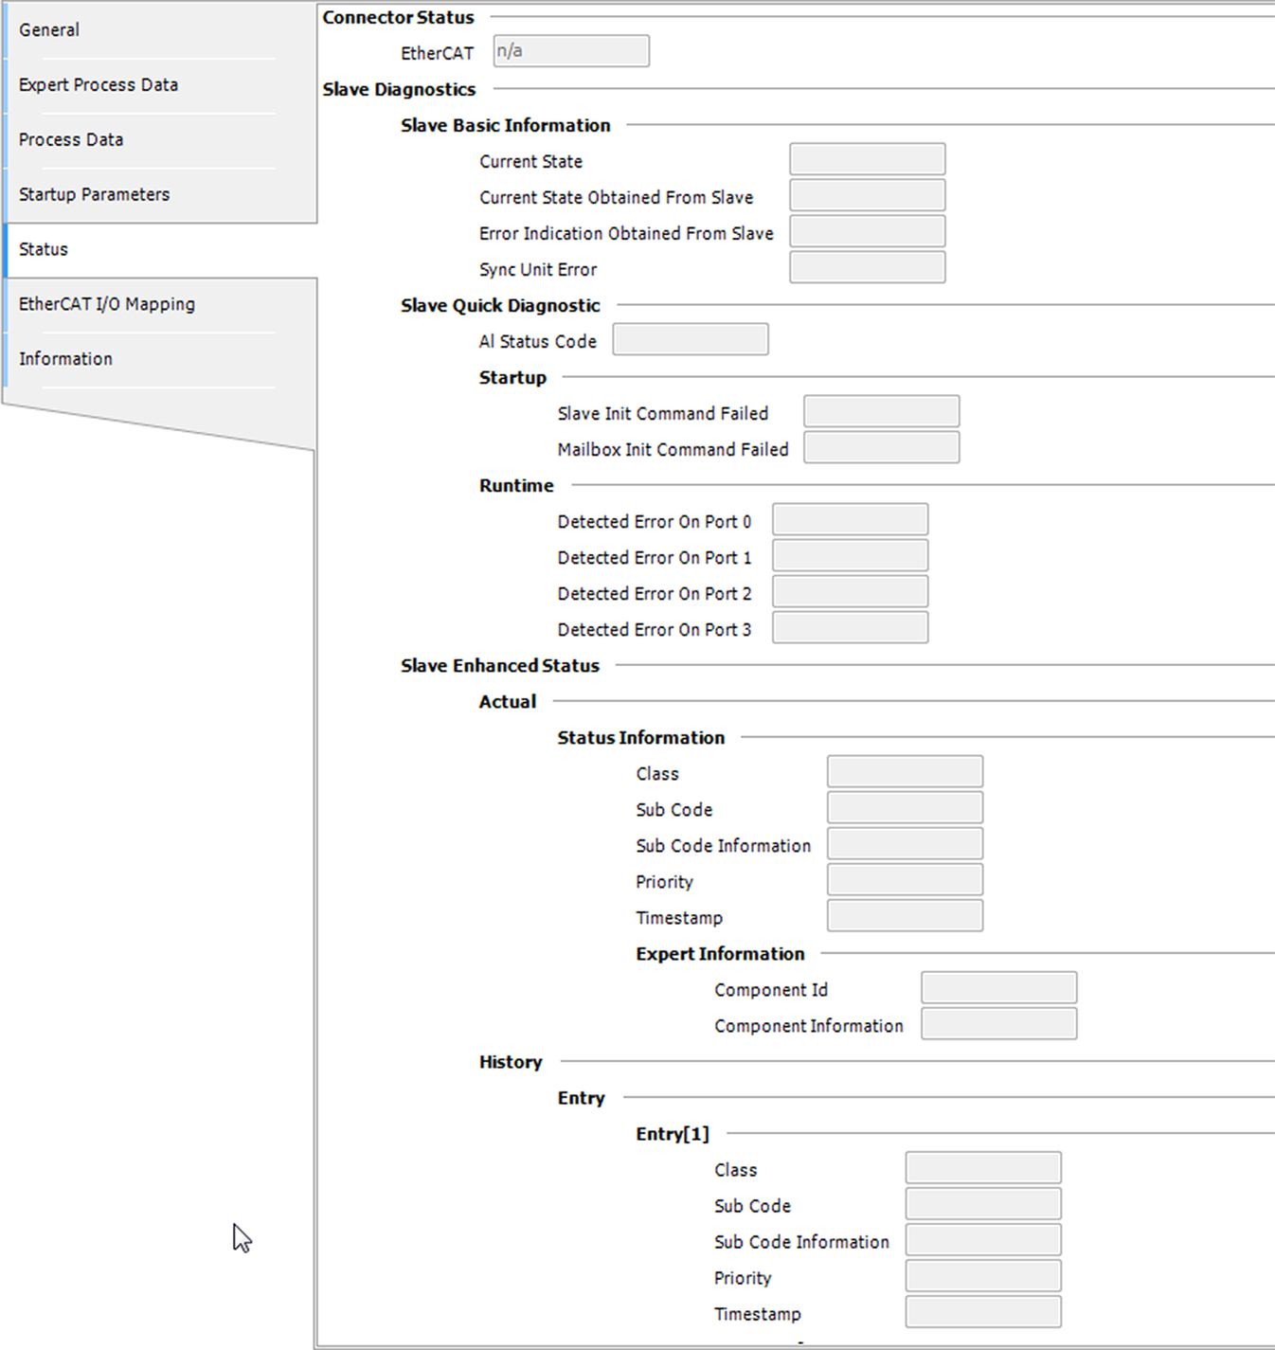Select the Component Information field
1275x1350 pixels.
[x=998, y=1023]
